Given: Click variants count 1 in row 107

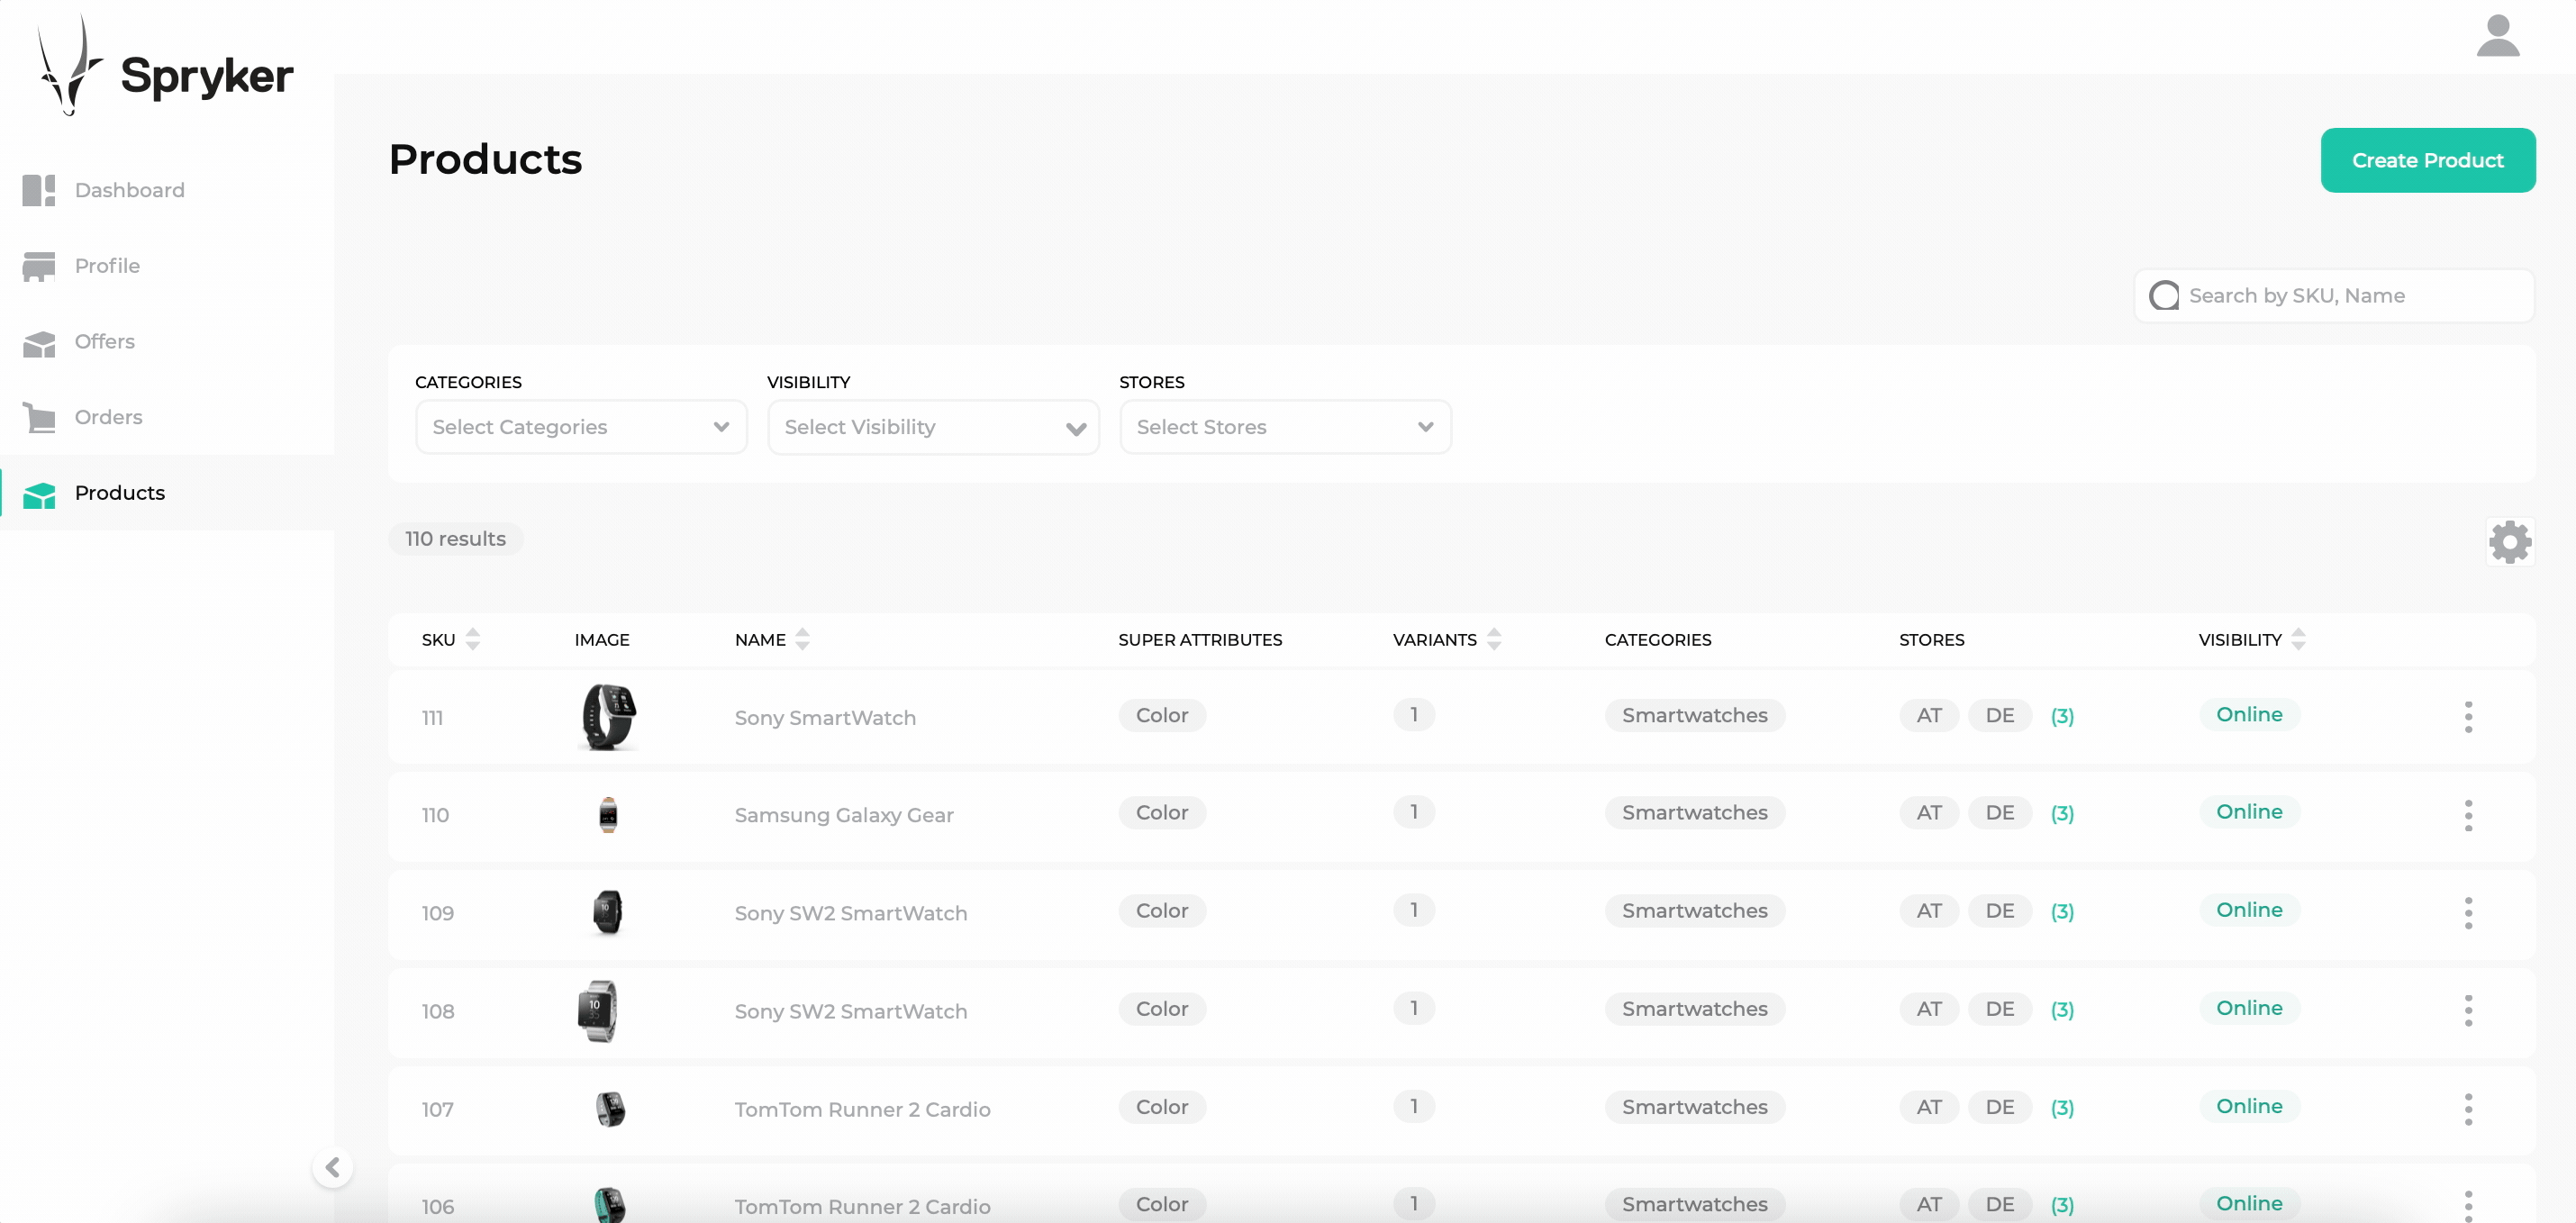Looking at the screenshot, I should pos(1413,1106).
